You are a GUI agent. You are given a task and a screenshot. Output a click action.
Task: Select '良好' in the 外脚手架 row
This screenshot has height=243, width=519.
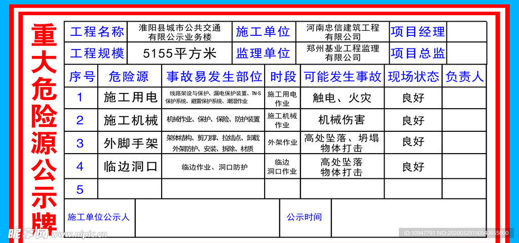click(x=413, y=142)
